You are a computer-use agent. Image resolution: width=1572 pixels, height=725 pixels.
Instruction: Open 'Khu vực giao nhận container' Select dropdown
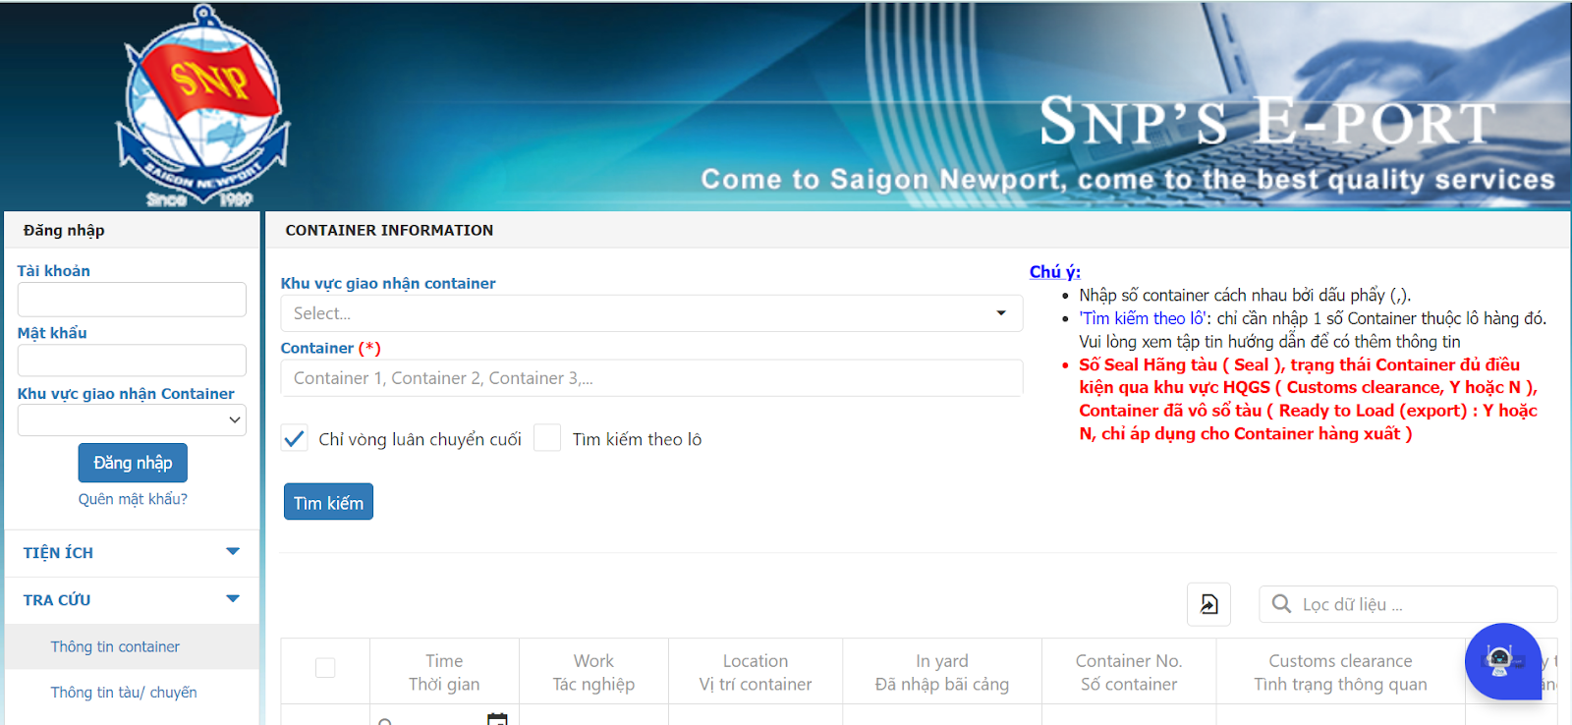click(x=651, y=313)
